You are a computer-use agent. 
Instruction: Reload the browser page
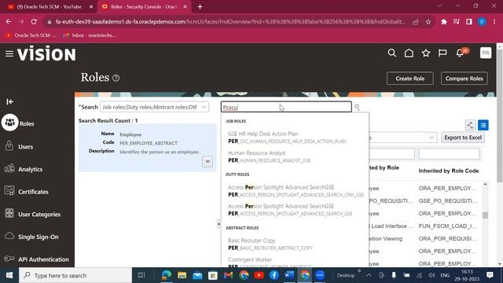pos(34,22)
